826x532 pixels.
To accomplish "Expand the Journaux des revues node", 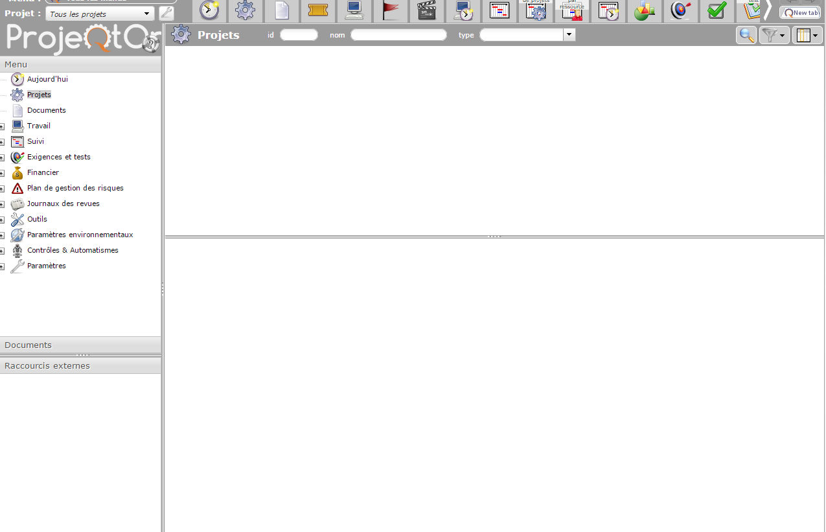I will (x=3, y=204).
